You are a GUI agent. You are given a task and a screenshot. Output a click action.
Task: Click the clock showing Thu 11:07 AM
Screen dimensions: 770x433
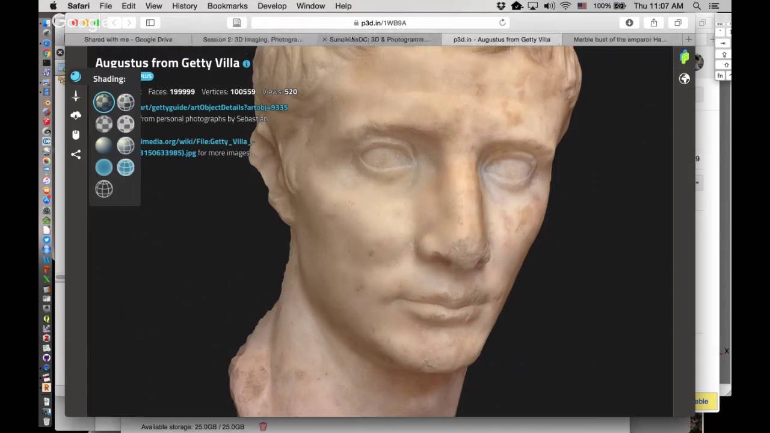659,6
